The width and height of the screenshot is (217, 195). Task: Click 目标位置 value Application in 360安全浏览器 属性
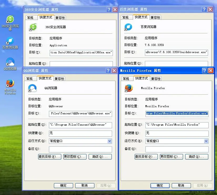click(x=58, y=45)
